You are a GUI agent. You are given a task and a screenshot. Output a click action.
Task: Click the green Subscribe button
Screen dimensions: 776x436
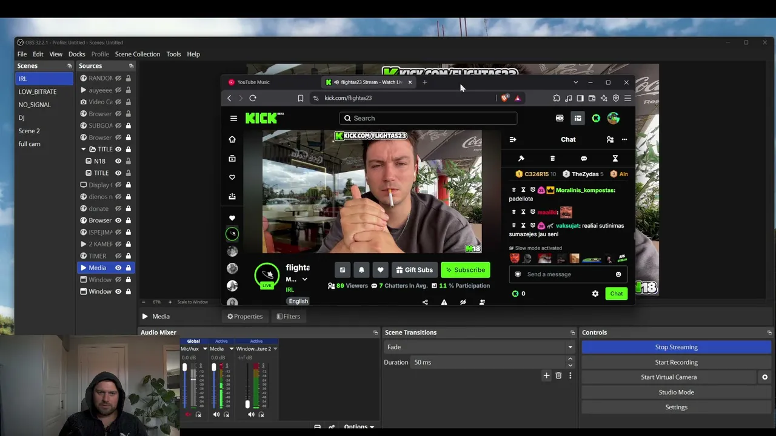point(466,270)
